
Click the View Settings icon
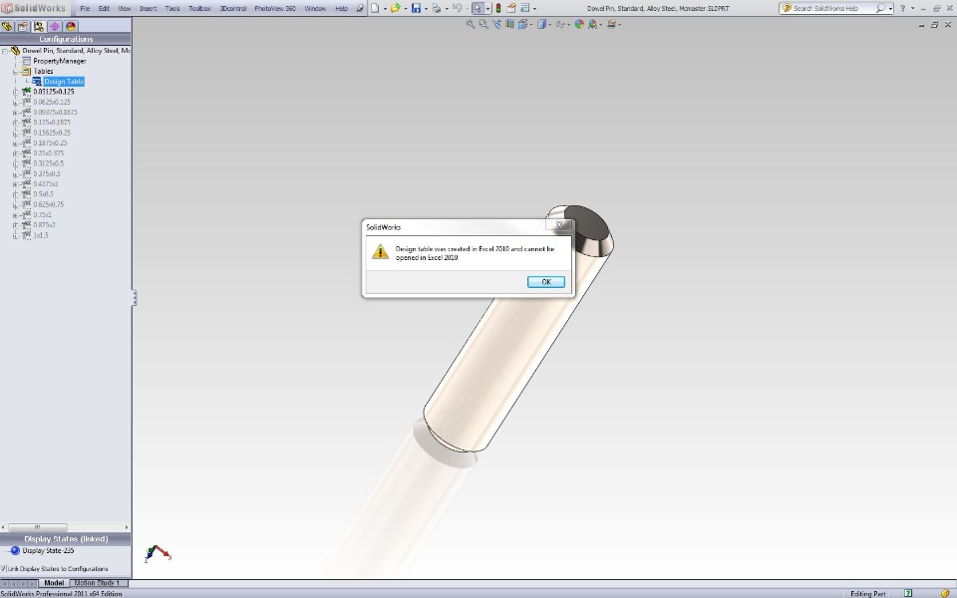pyautogui.click(x=611, y=24)
